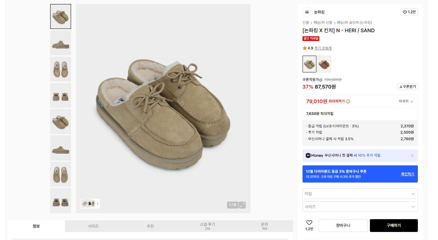Screen dimensions: 438x240
Task: Open the 사이즈 dropdown
Action: [360, 206]
